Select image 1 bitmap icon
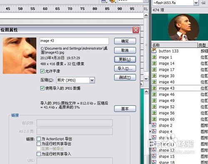This screenshot has width=208, height=164. (x=154, y=57)
